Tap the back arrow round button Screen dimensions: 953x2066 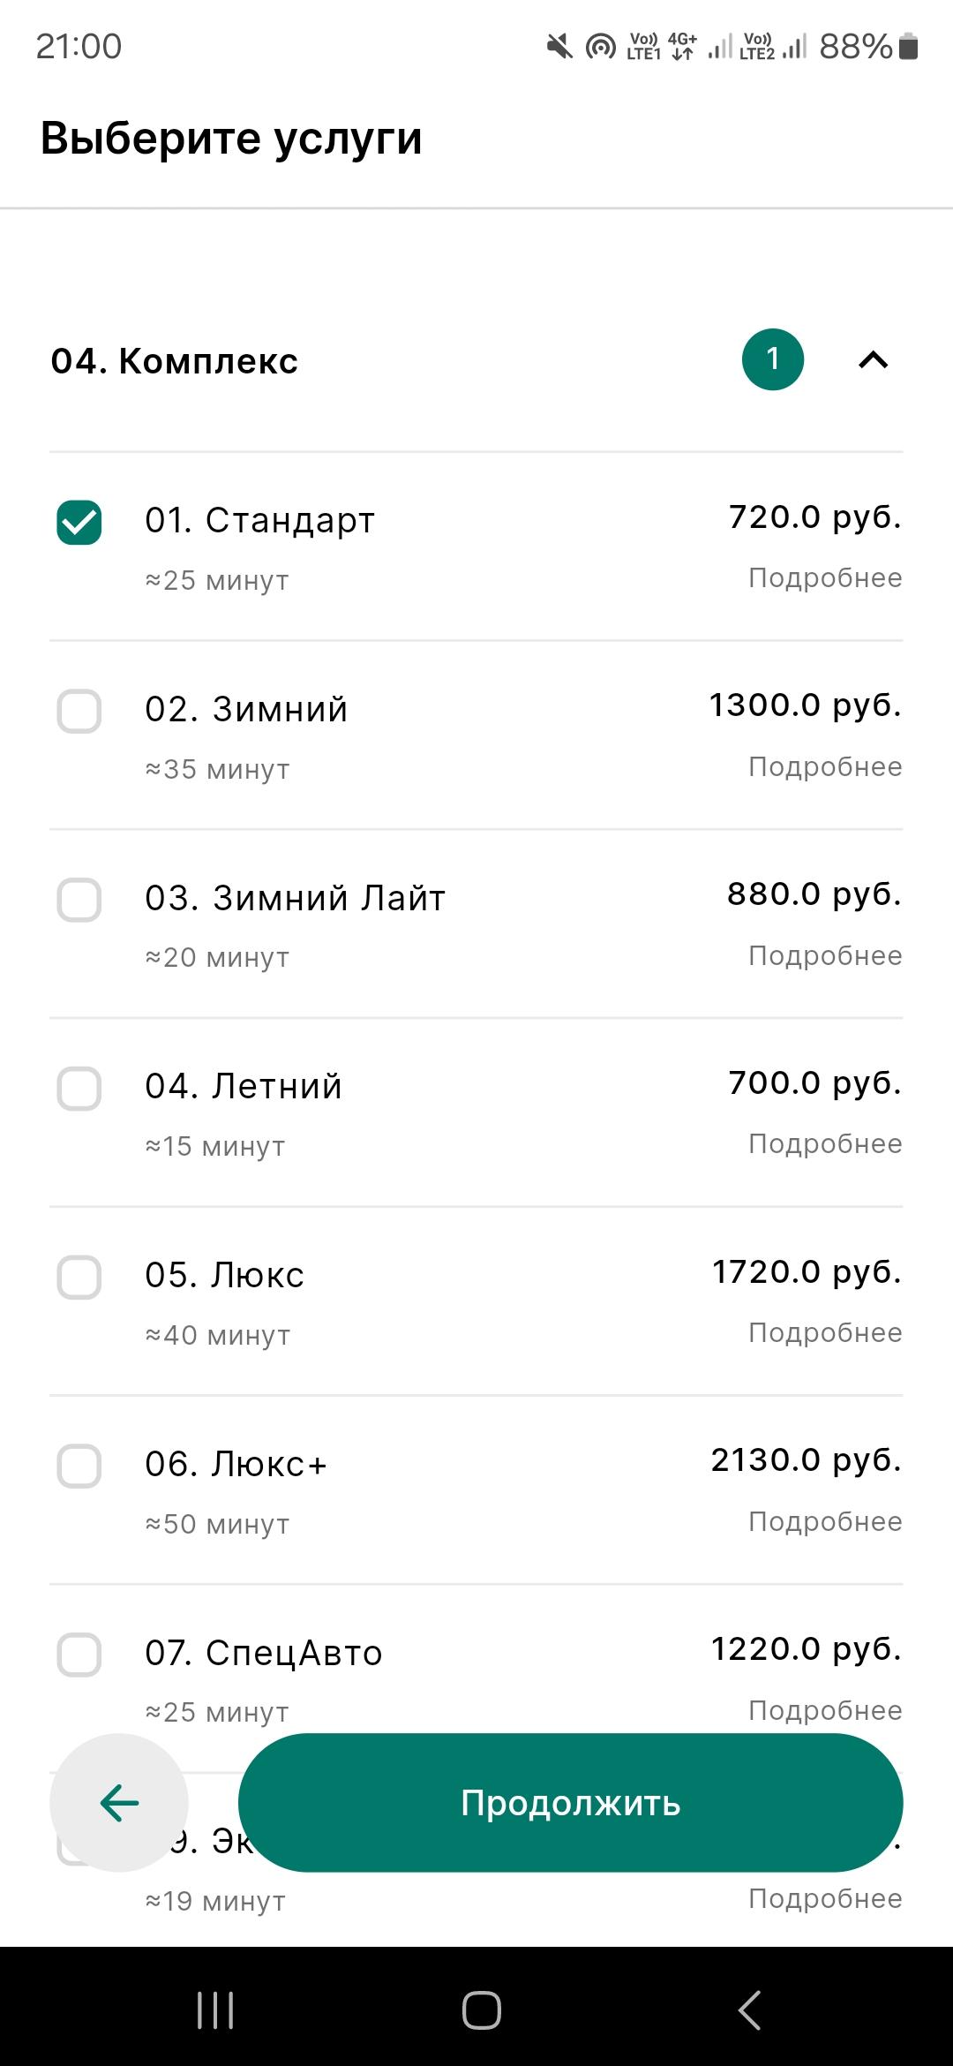(119, 1802)
